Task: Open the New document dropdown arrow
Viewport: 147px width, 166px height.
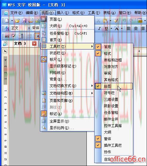Action: [x=12, y=21]
